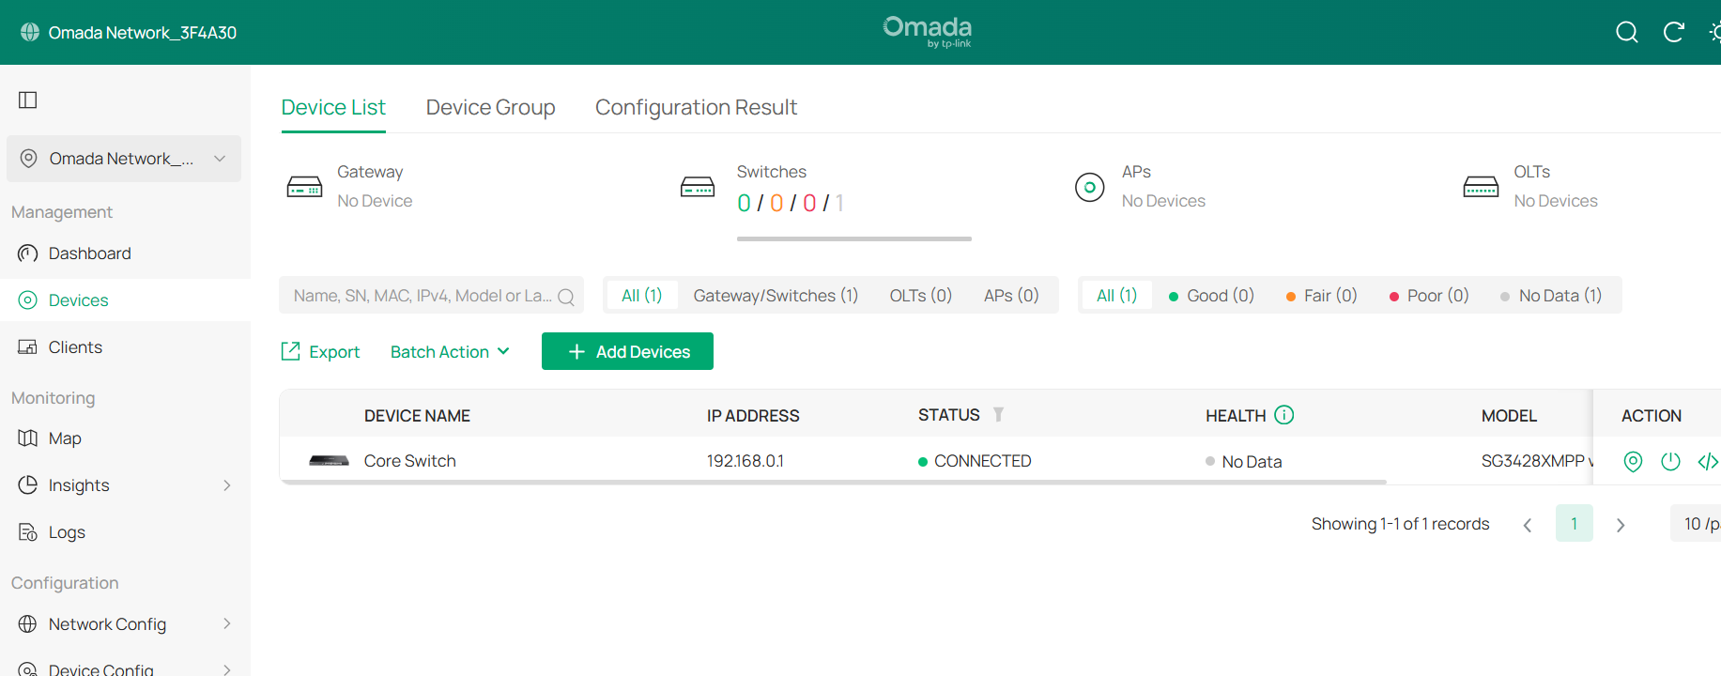The image size is (1721, 676).
Task: Click the Export button
Action: click(320, 352)
